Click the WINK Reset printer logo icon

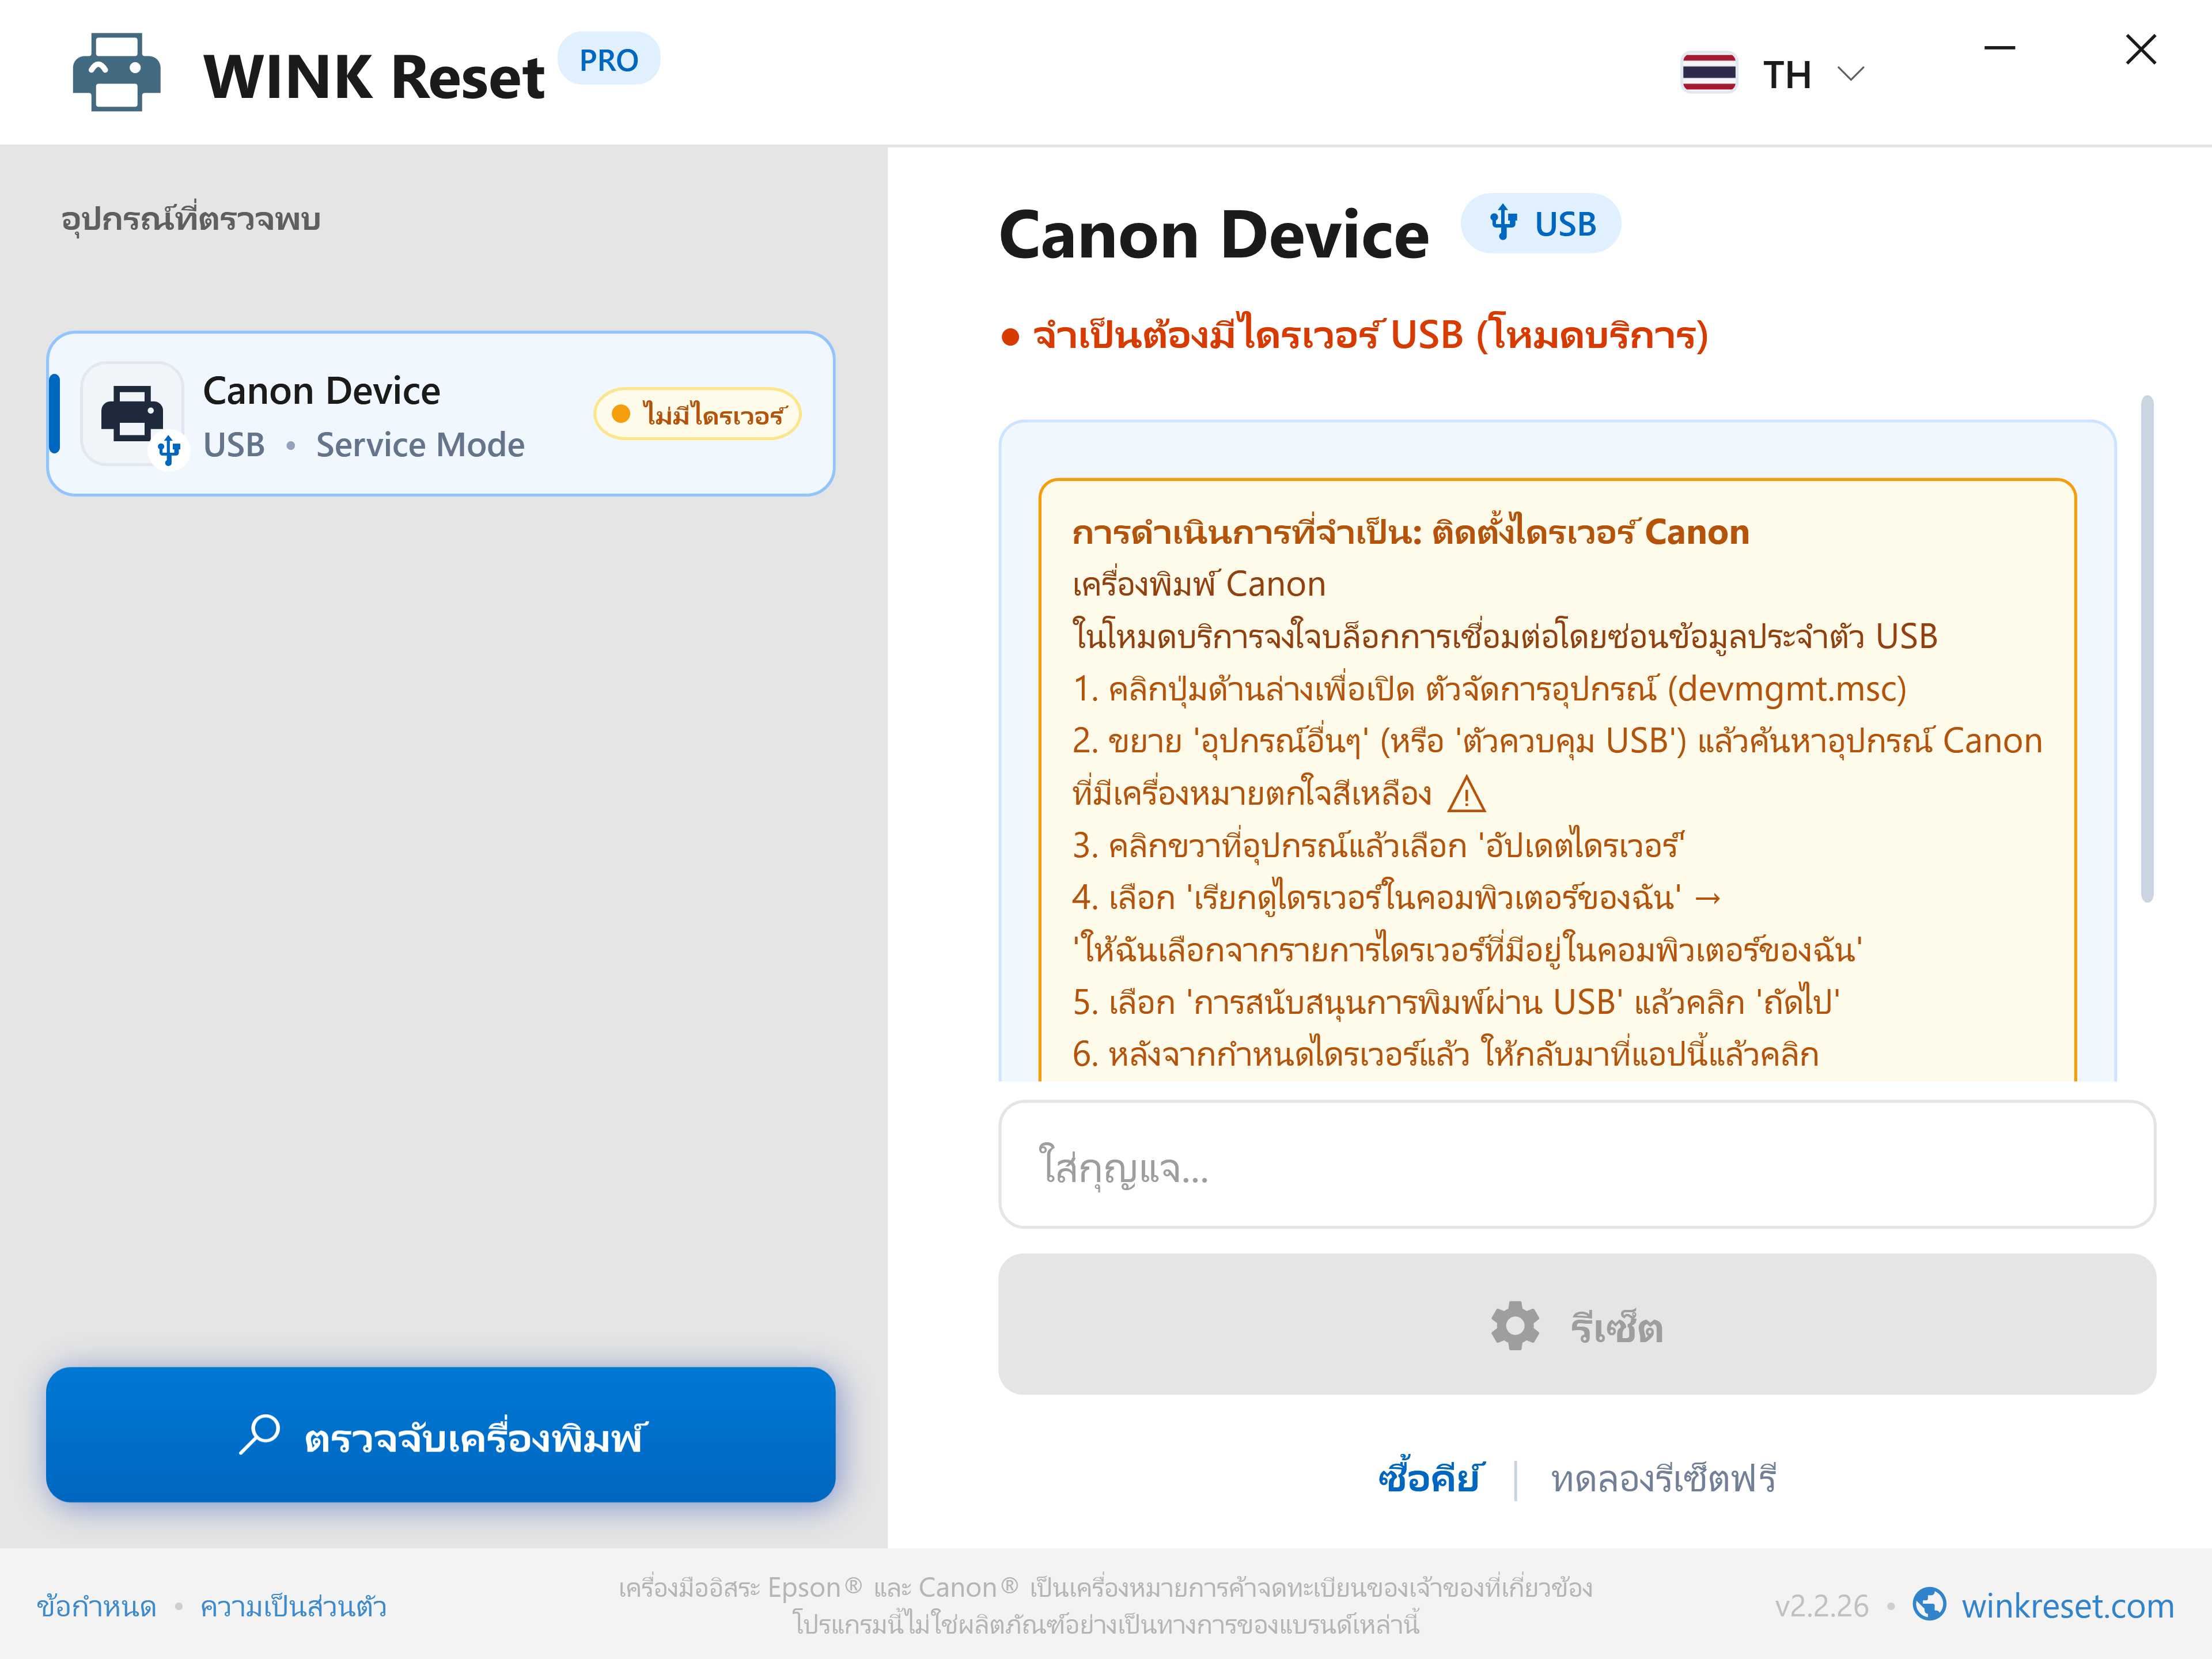tap(116, 73)
